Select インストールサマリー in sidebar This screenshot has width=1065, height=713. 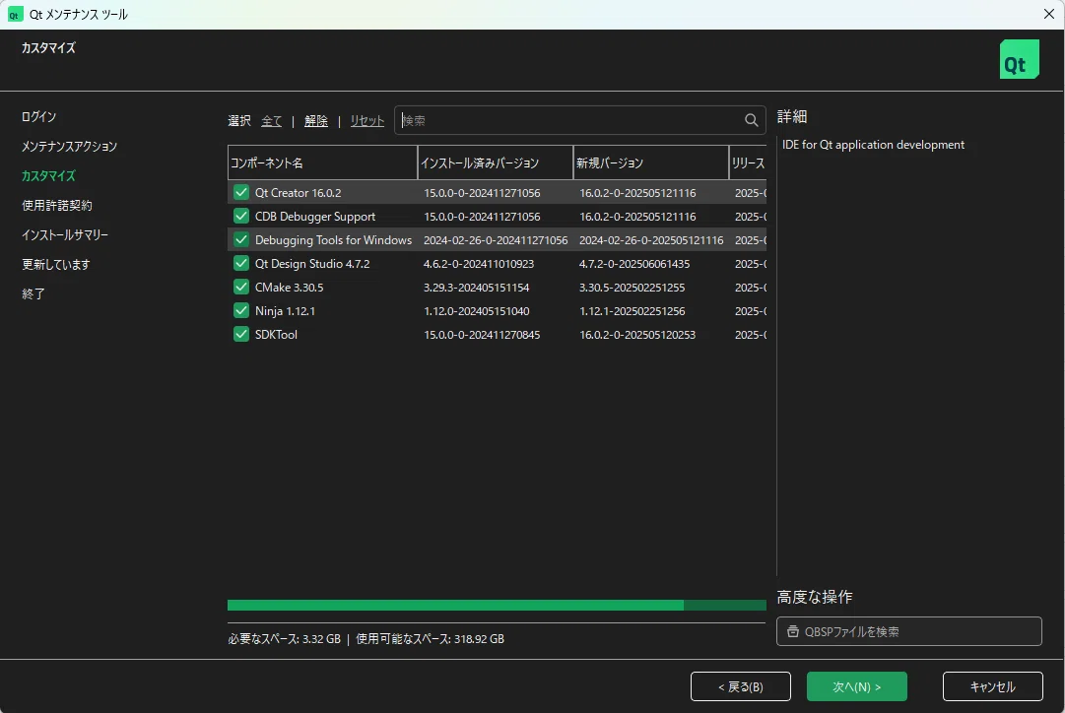point(64,235)
